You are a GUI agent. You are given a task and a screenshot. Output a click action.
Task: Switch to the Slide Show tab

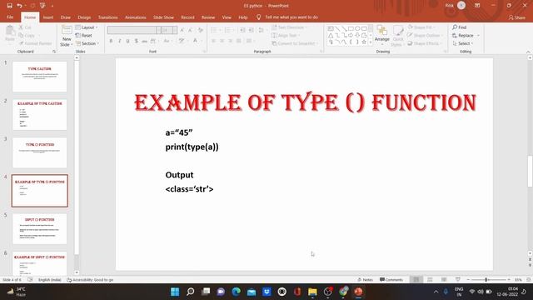(x=163, y=17)
